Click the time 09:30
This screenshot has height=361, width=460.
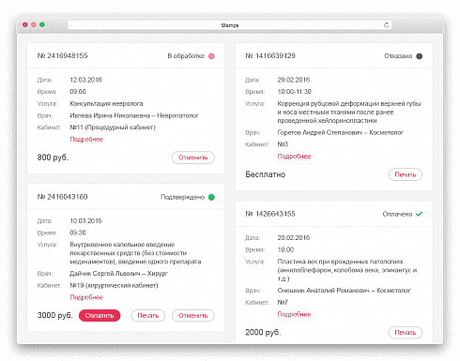(x=78, y=233)
